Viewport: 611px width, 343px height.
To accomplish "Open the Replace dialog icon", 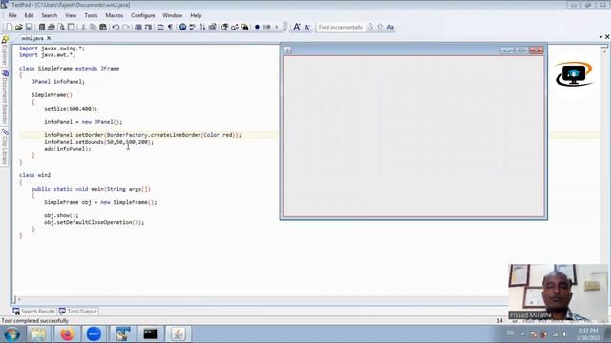I will pyautogui.click(x=235, y=28).
